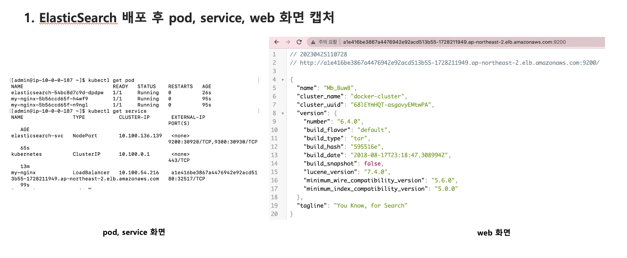Image resolution: width=627 pixels, height=258 pixels.
Task: Collapse the "version" object at line 8
Action: tap(283, 113)
